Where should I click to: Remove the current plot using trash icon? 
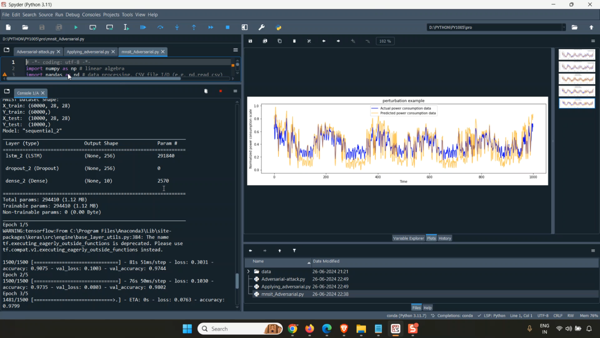coord(294,41)
